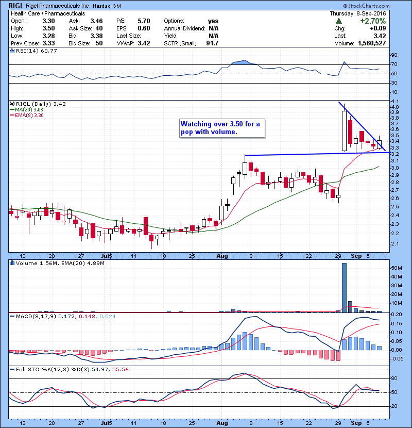Click the stochastic %K value 54.97
This screenshot has width=412, height=428.
point(99,370)
